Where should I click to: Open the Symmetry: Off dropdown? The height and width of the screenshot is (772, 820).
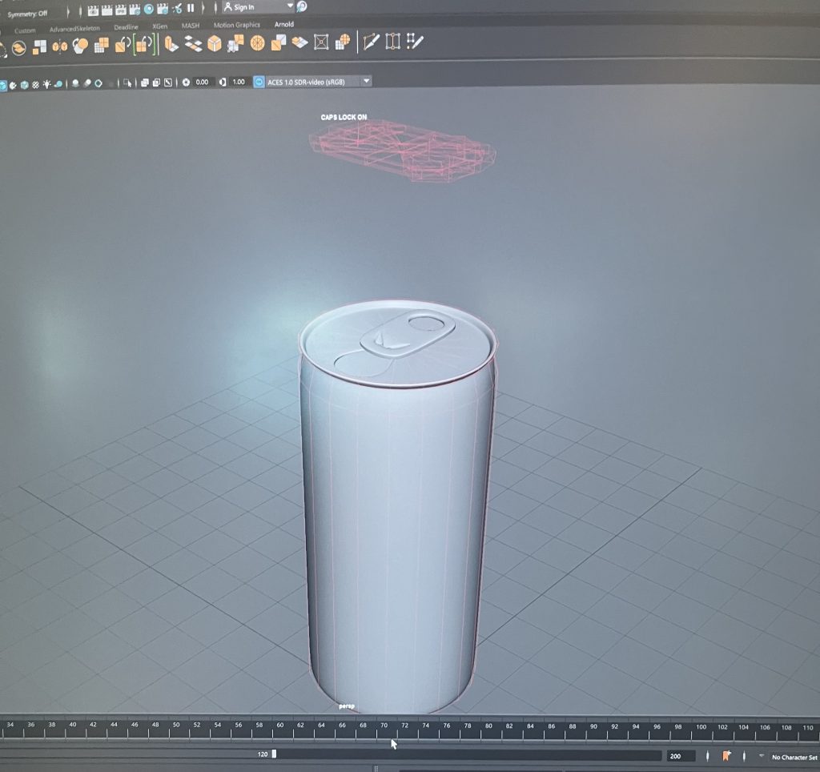pos(27,14)
